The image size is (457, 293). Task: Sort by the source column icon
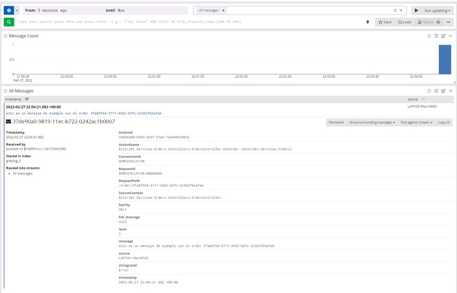[423, 99]
